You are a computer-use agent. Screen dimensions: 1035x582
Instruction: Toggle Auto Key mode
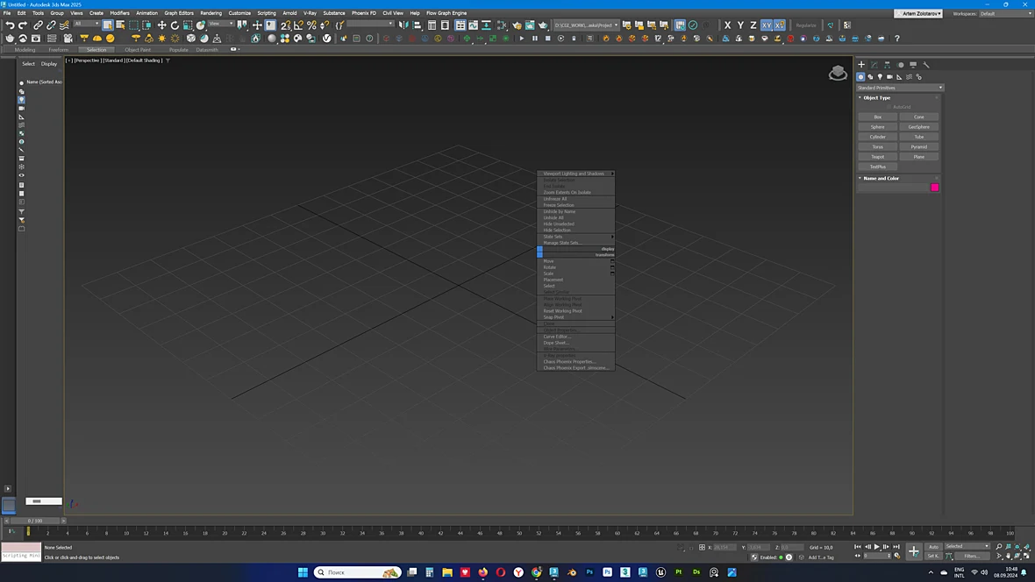(933, 546)
